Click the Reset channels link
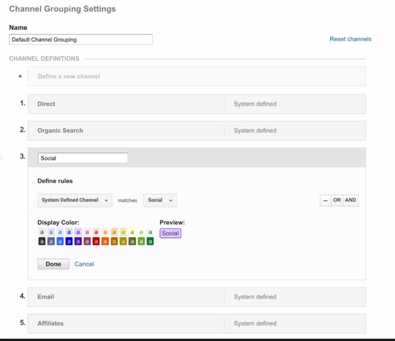The width and height of the screenshot is (395, 341). pos(350,39)
